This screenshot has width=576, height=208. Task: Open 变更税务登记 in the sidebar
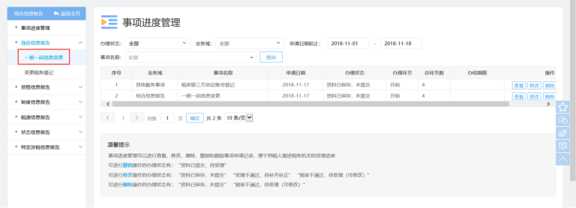click(39, 73)
